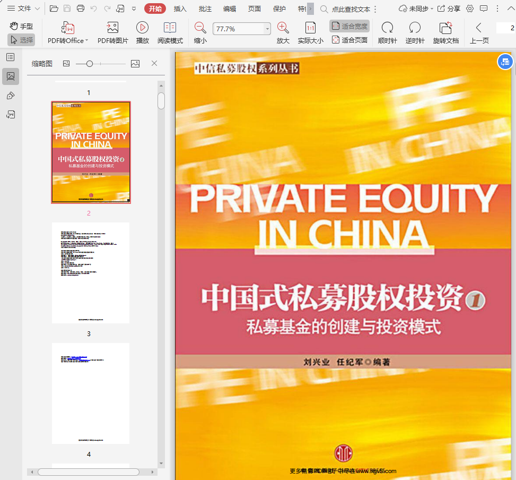Image resolution: width=516 pixels, height=480 pixels.
Task: Collapse the ribbon with the chevron
Action: tap(511, 9)
